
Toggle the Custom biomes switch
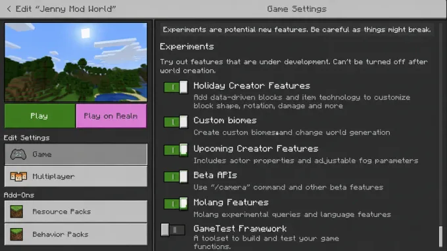[176, 122]
